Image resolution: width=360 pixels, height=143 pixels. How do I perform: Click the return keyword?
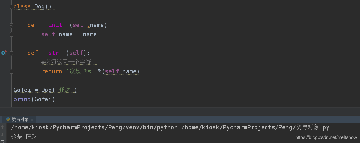[52, 71]
